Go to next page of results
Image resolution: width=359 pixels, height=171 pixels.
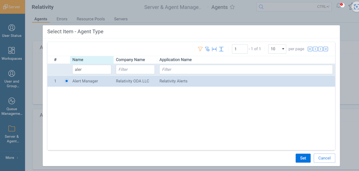[x=321, y=49]
